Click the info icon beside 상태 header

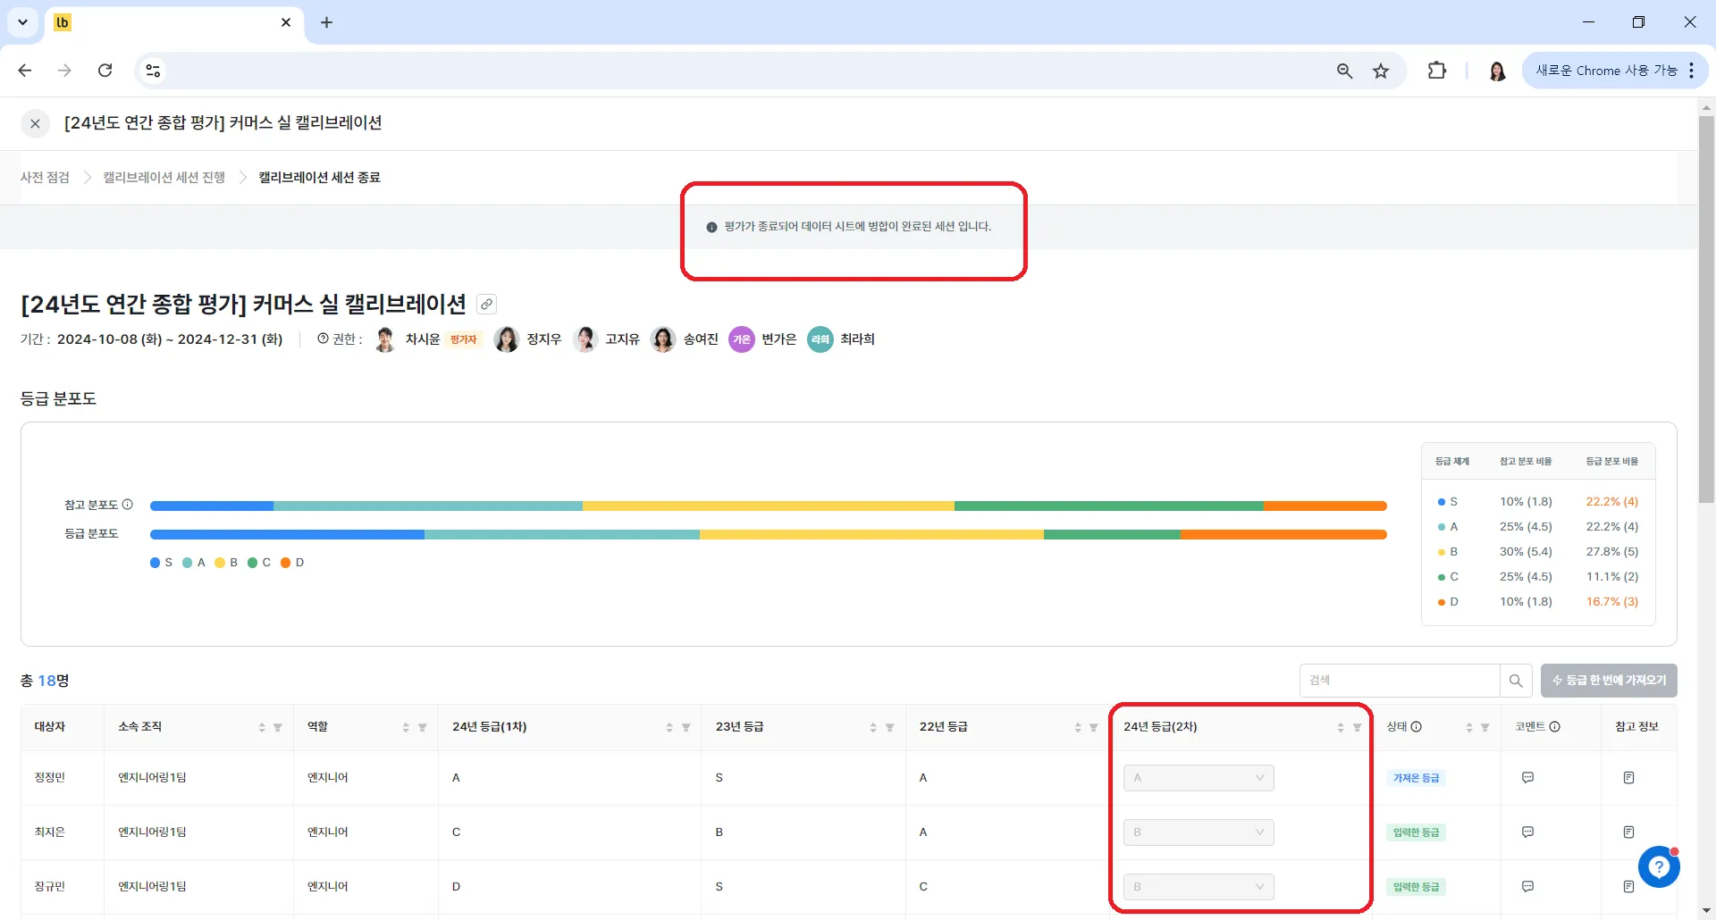[1417, 727]
